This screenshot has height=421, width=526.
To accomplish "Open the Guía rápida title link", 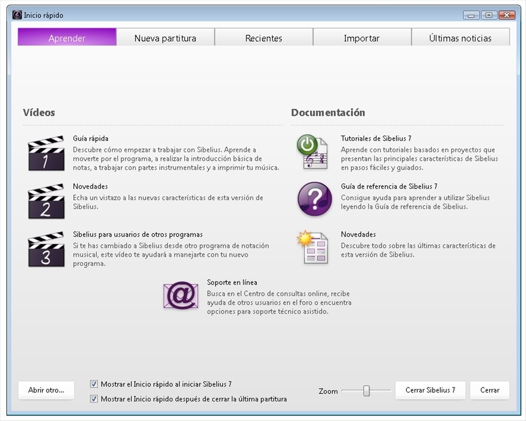I will coord(91,138).
